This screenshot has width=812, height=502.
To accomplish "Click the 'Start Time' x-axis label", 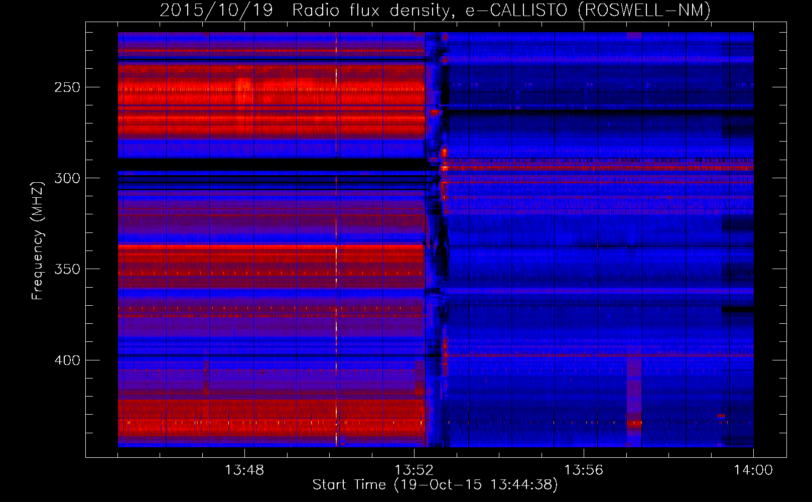I will point(349,484).
